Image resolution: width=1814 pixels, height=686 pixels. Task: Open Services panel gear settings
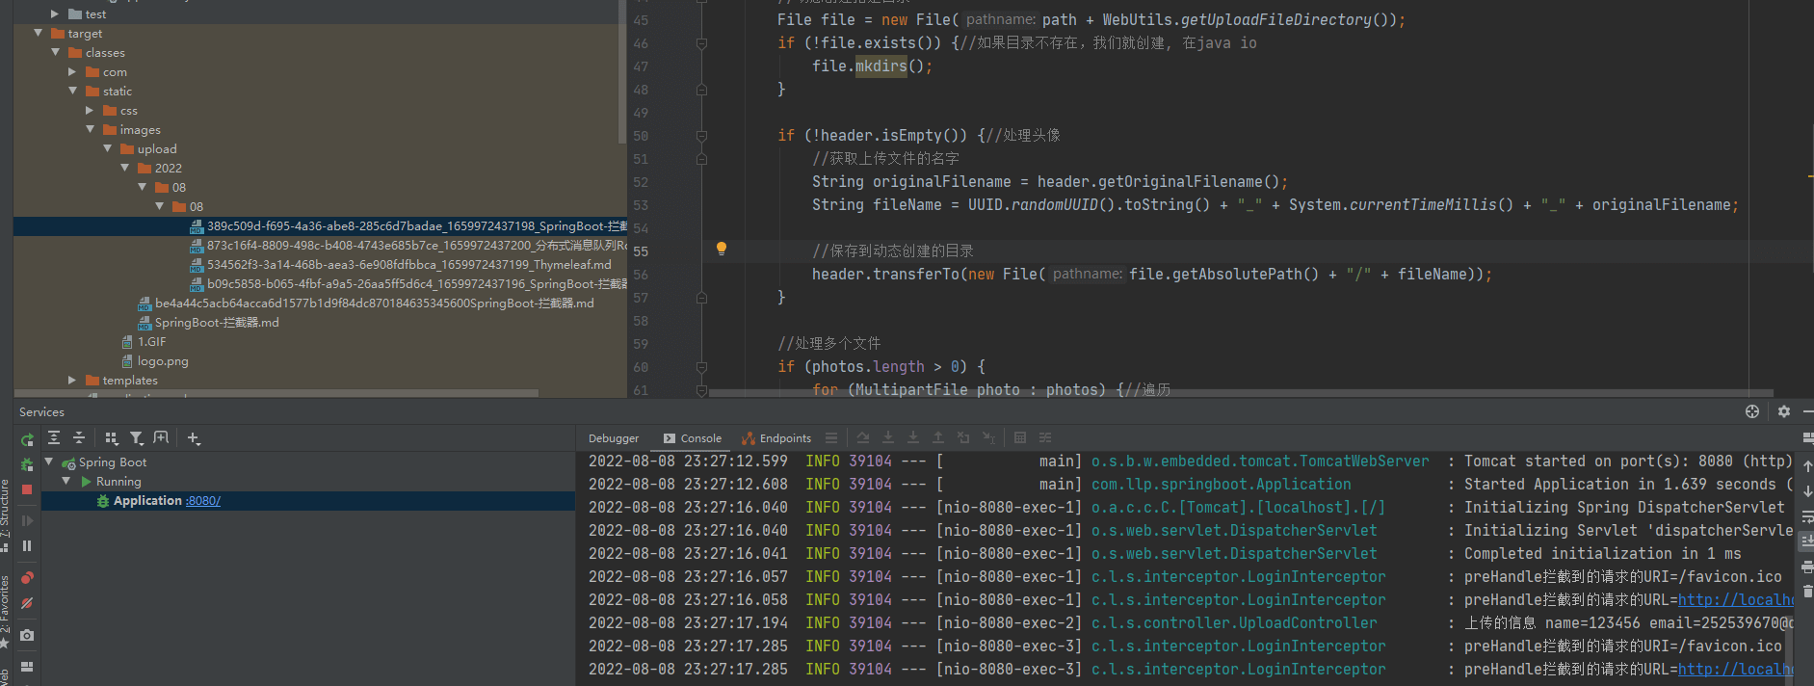pos(1784,411)
